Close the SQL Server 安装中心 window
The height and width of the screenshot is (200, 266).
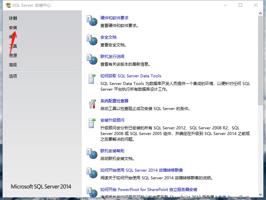[256, 5]
